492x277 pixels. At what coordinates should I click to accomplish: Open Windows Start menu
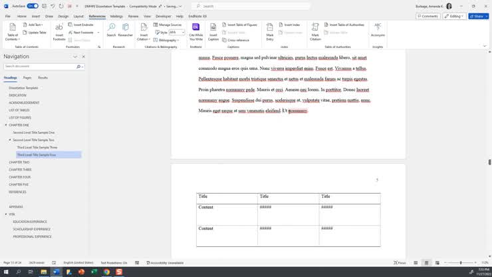tap(6, 272)
